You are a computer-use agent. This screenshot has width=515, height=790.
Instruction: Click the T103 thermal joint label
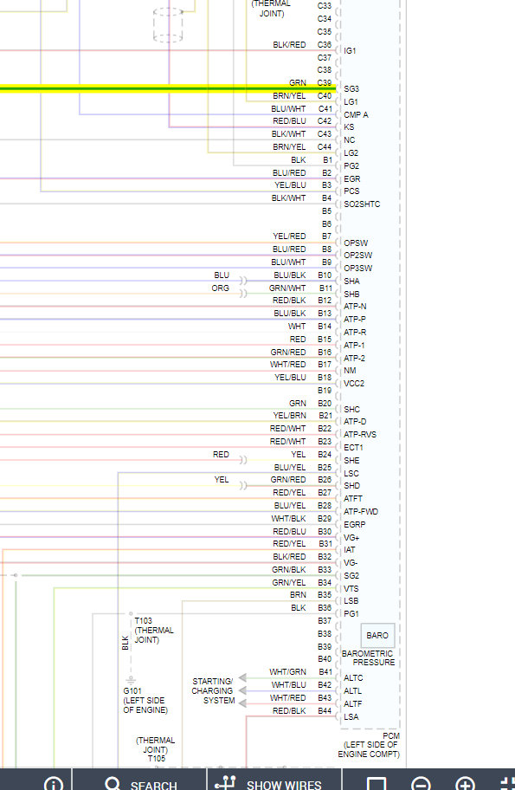click(153, 631)
